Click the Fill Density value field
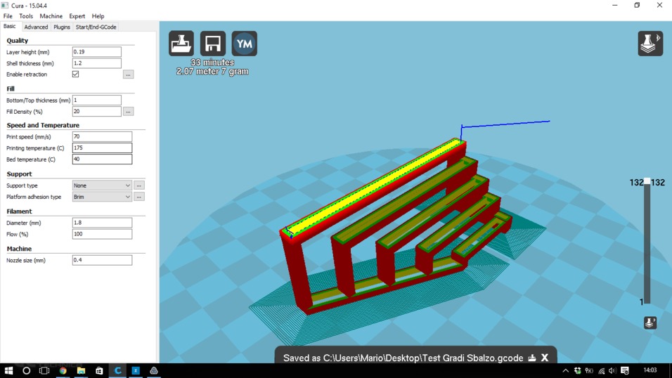The width and height of the screenshot is (672, 378). [97, 112]
